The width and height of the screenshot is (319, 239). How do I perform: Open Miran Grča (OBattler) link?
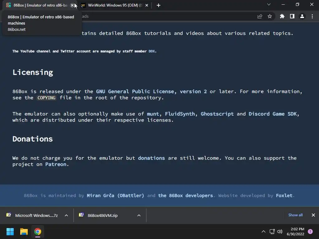click(115, 195)
